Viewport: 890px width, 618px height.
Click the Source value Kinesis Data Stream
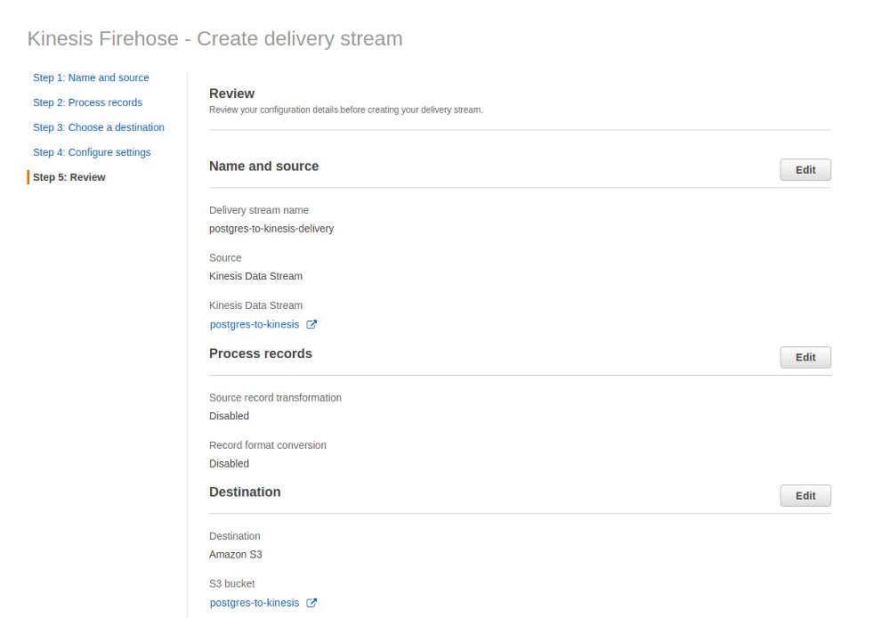pos(256,276)
